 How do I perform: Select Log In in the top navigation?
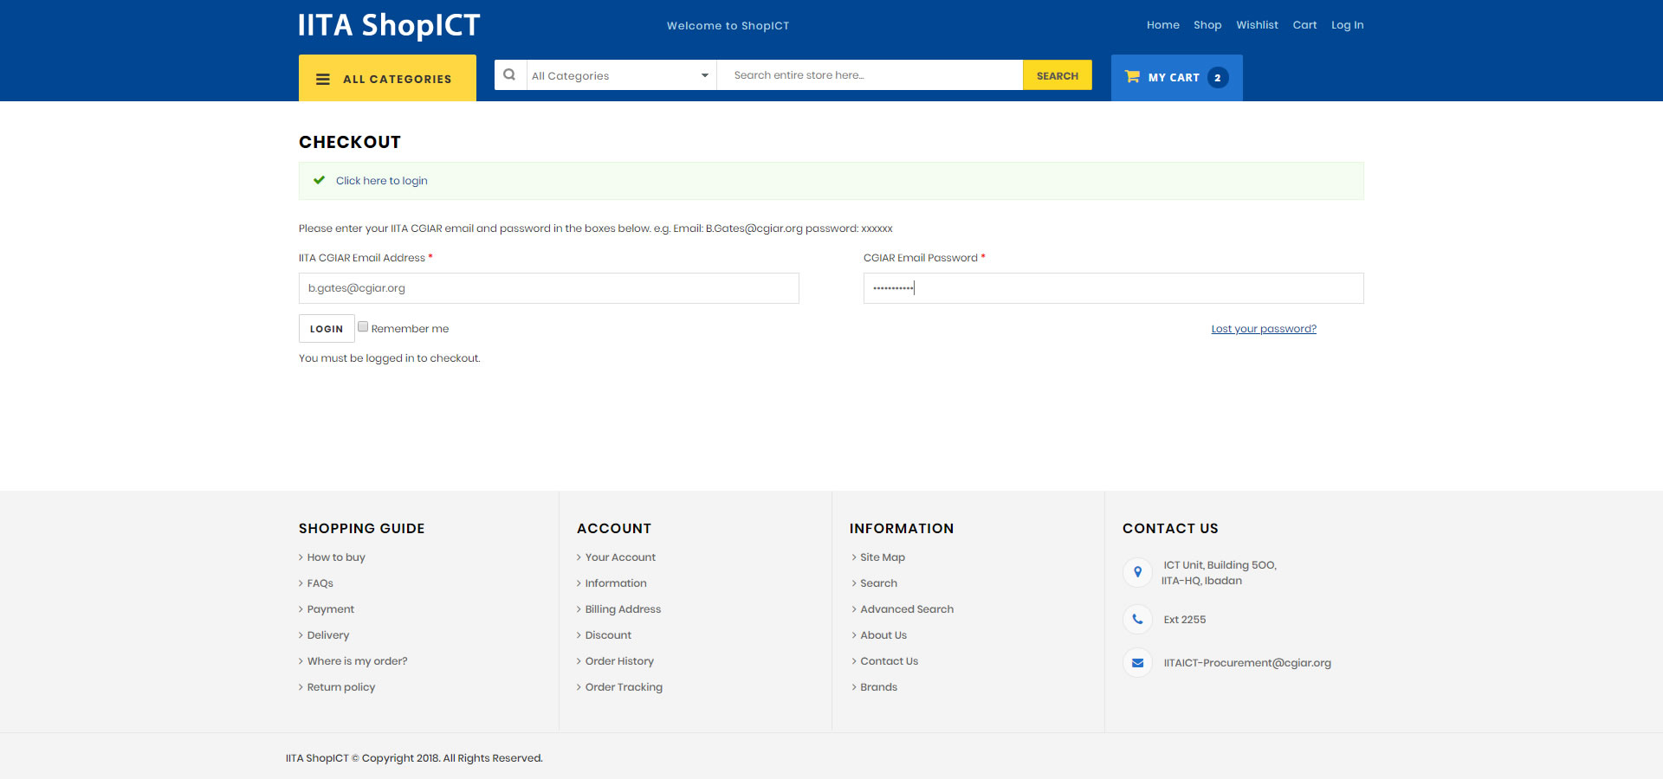pos(1347,25)
